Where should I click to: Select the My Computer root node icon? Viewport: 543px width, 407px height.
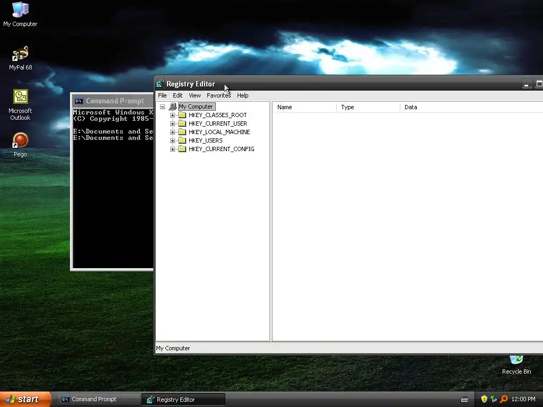tap(172, 107)
